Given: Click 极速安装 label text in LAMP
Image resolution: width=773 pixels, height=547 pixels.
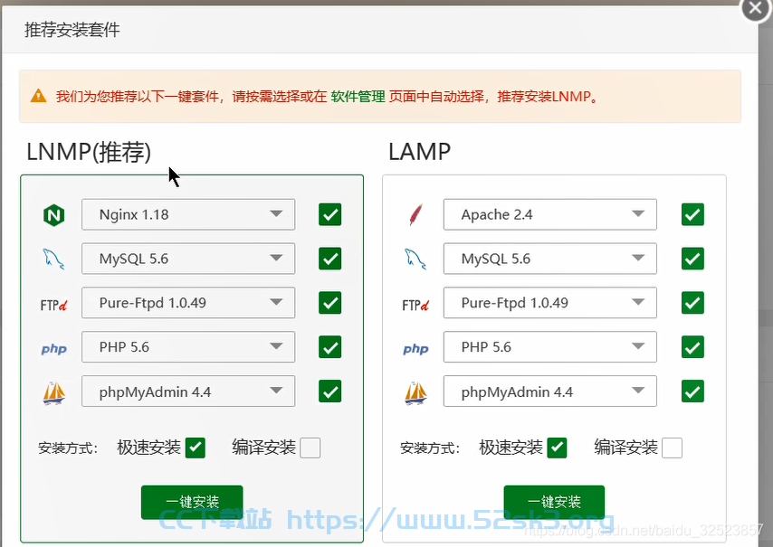Looking at the screenshot, I should pos(511,448).
